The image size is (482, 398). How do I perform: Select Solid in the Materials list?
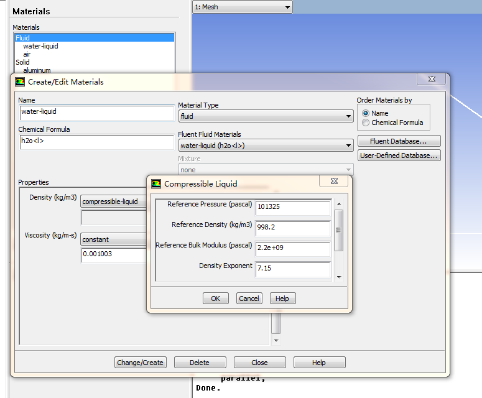22,62
